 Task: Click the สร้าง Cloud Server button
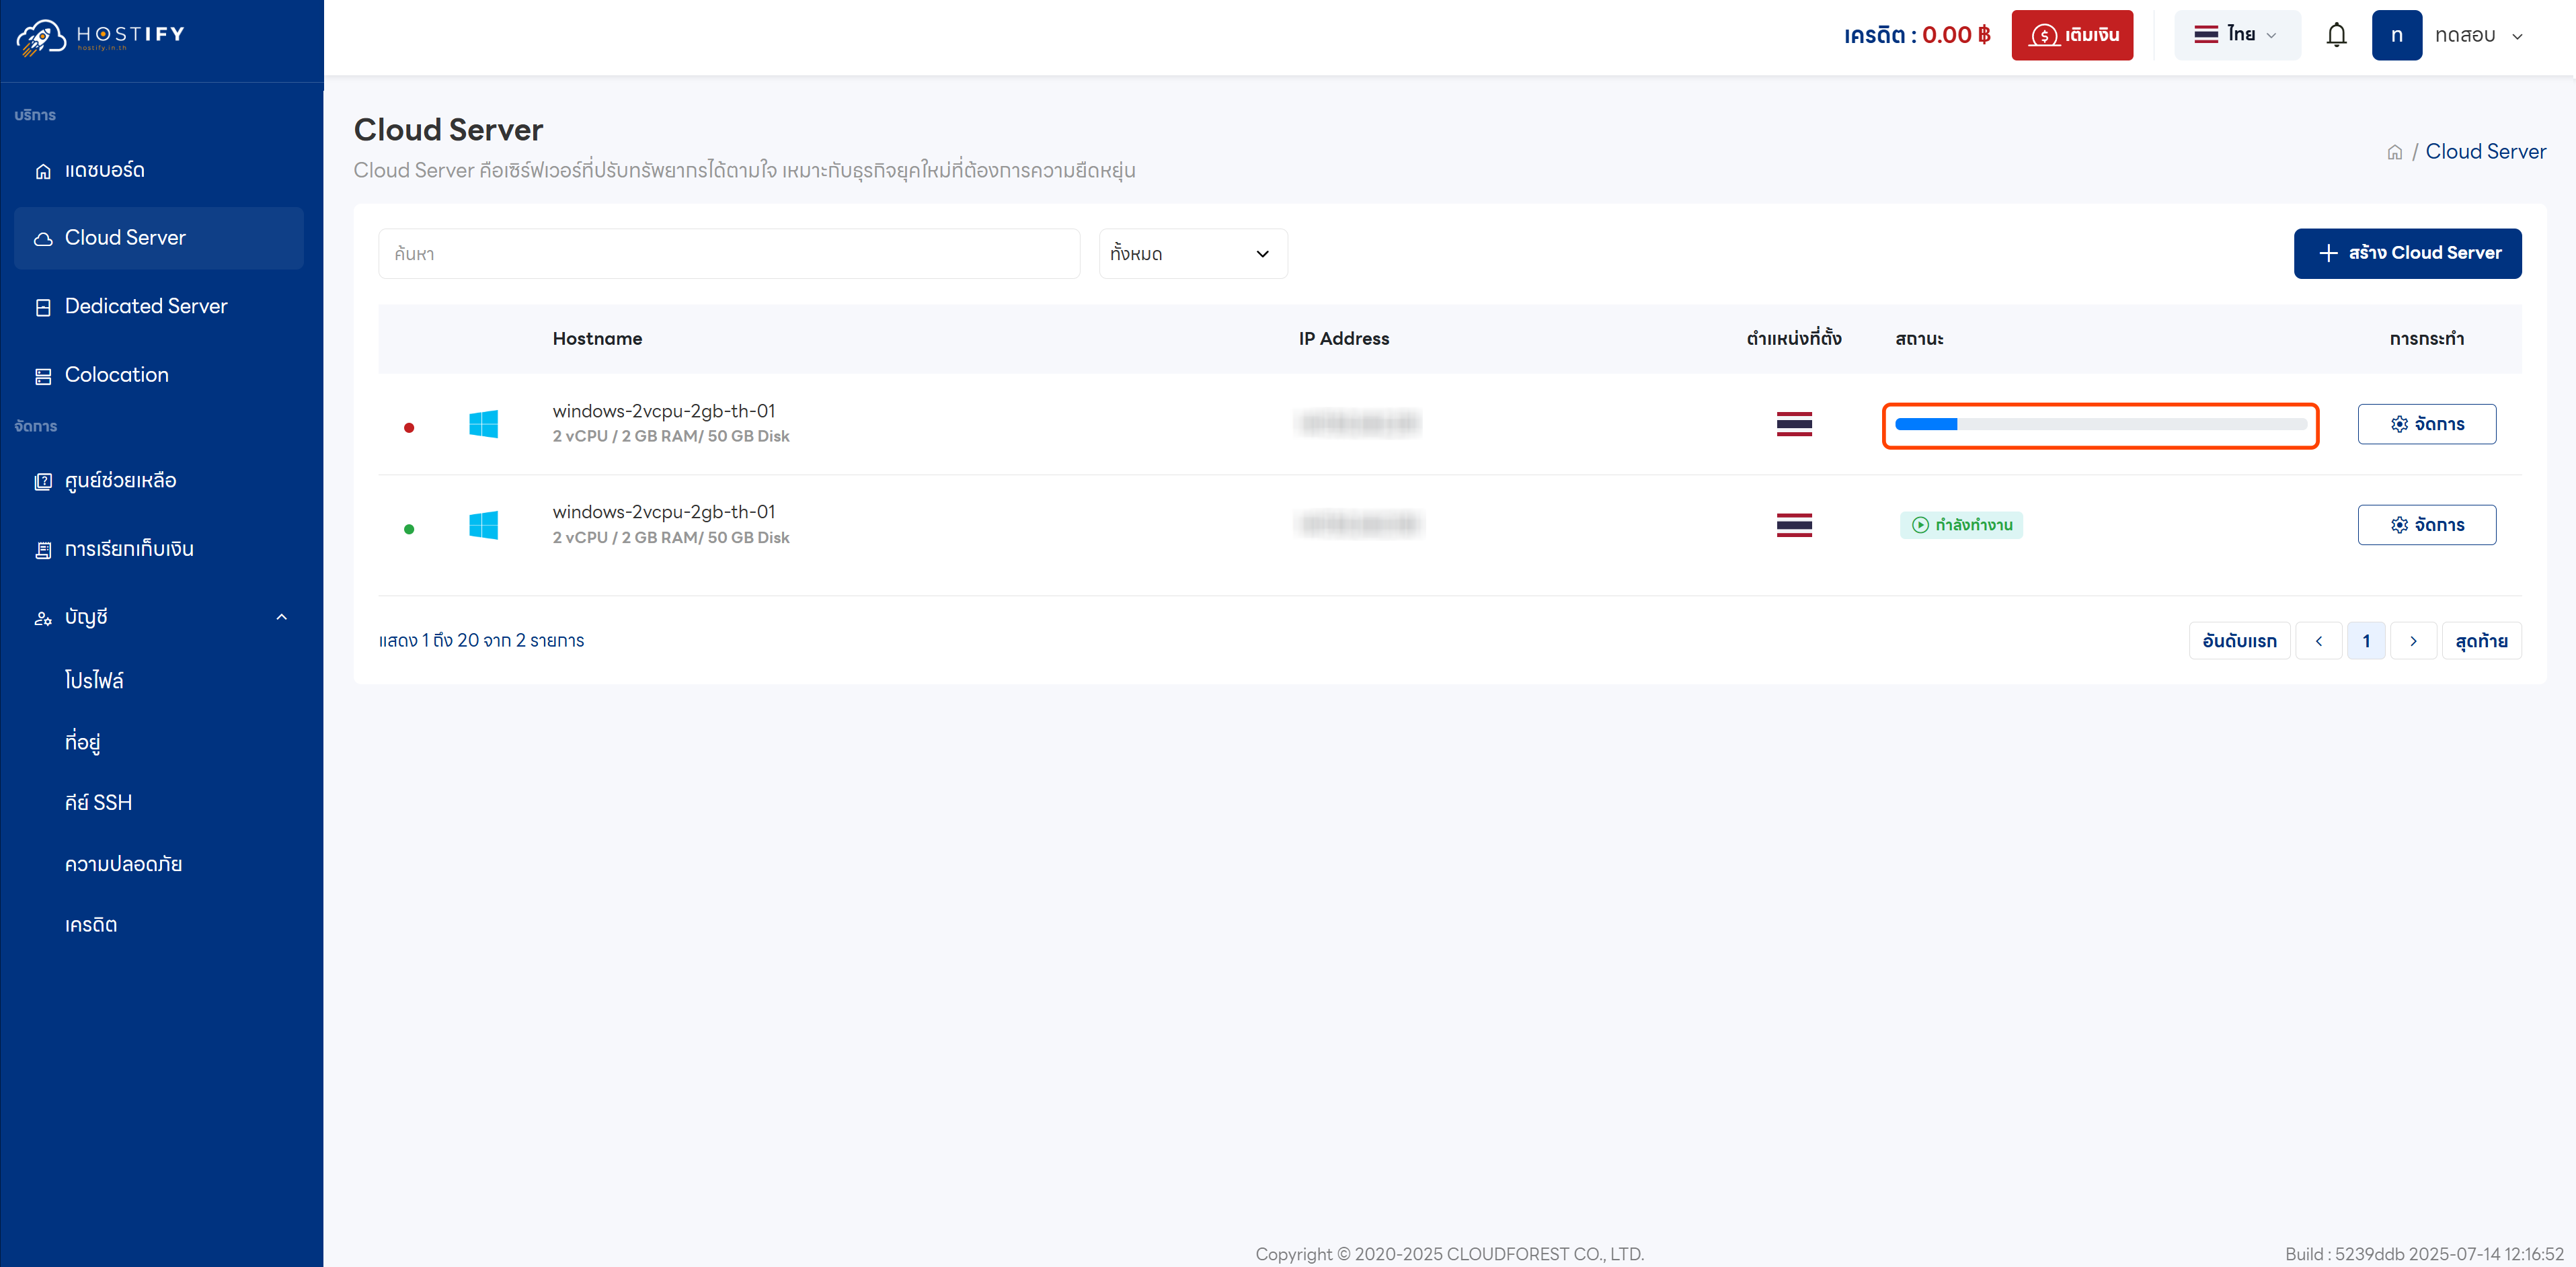[2407, 253]
